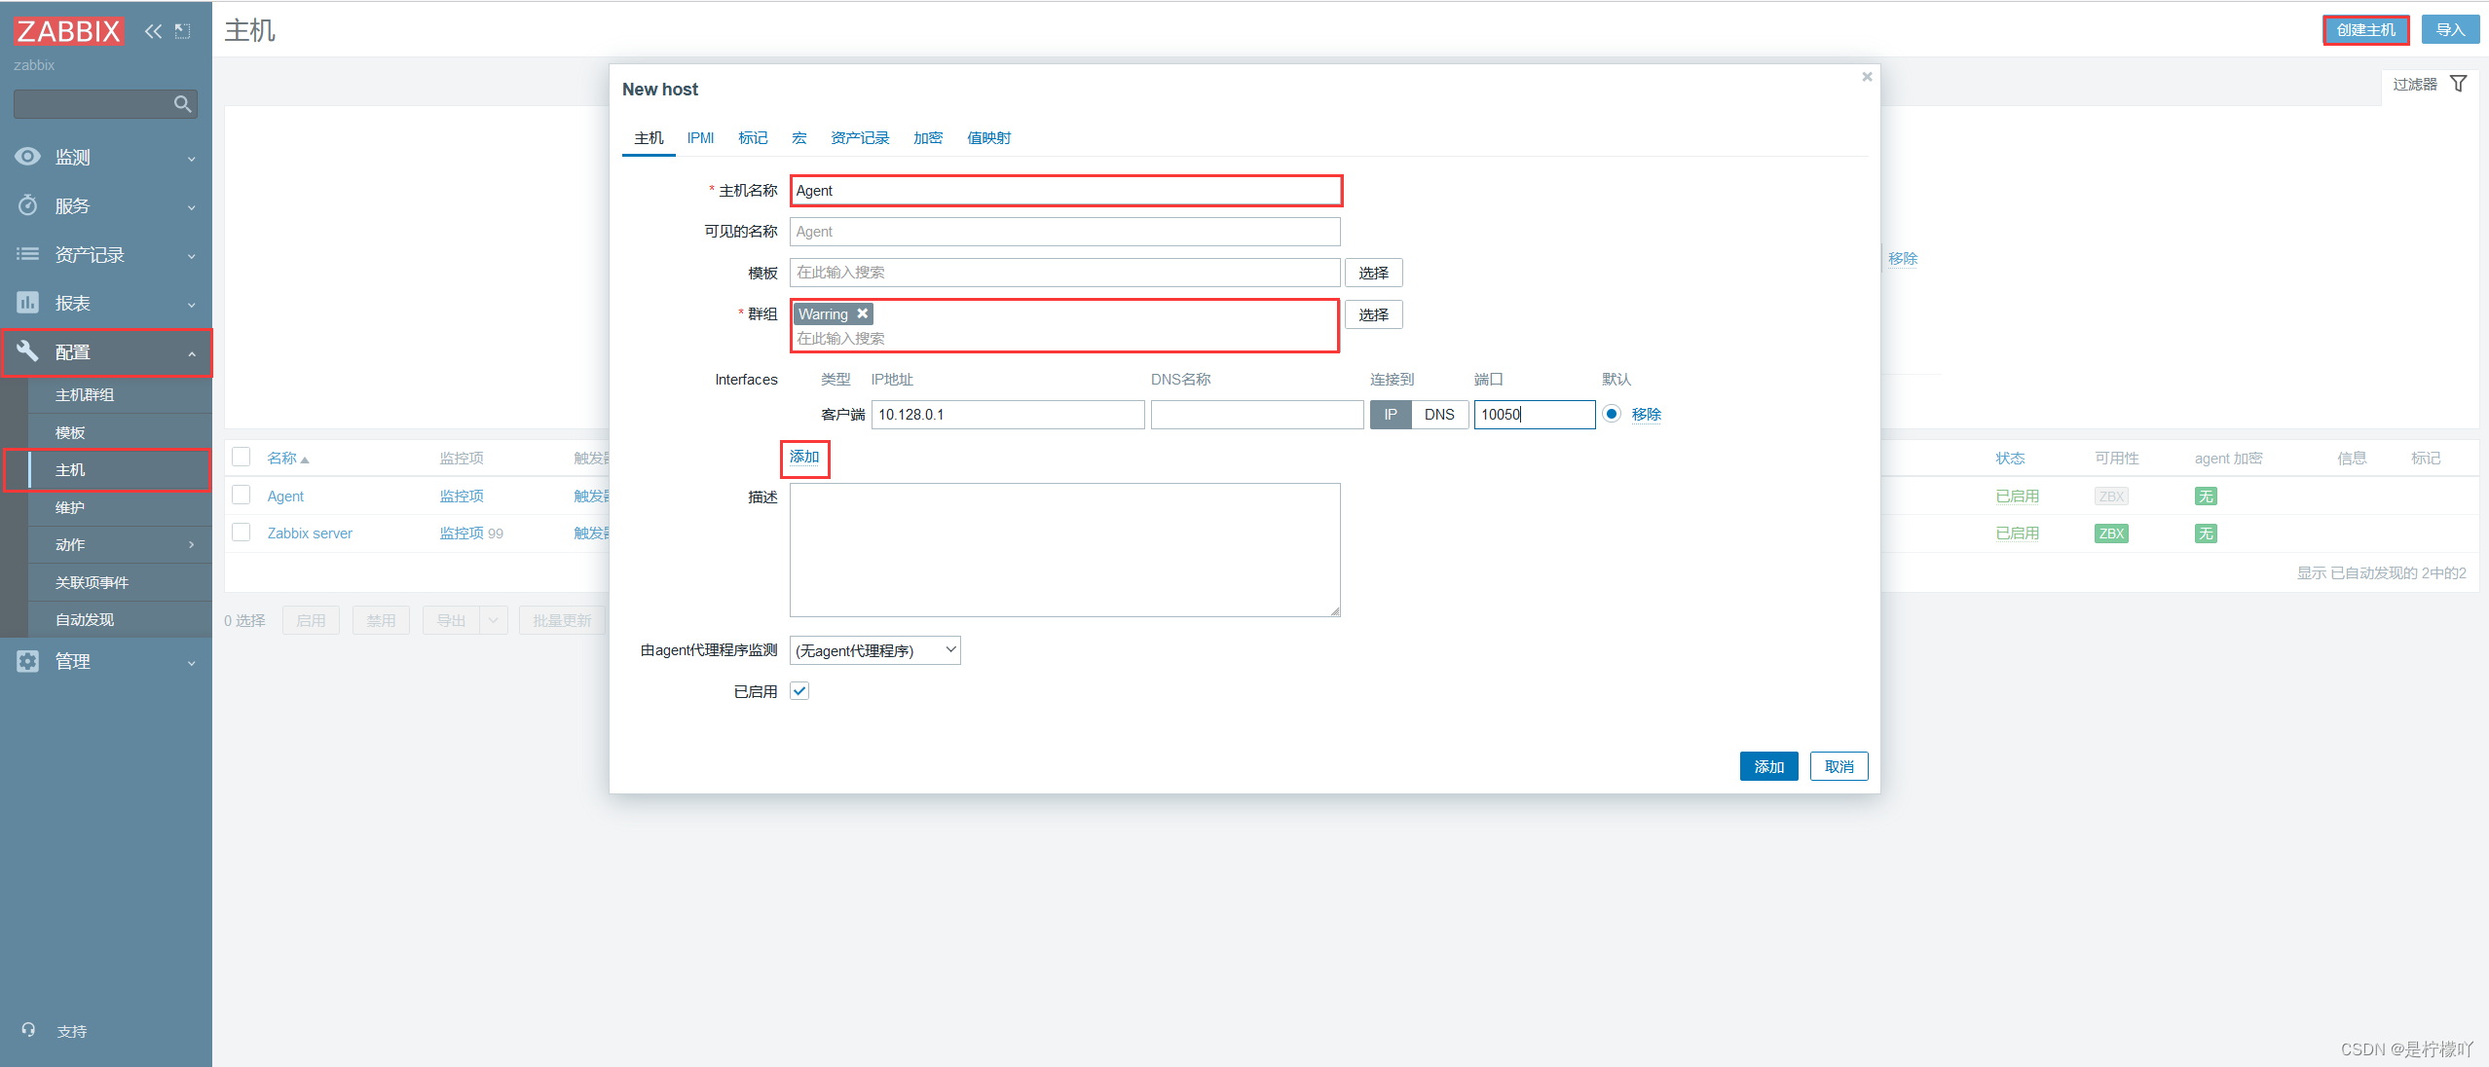Open the 监测 eye icon menu
Image resolution: width=2489 pixels, height=1067 pixels.
tap(28, 157)
